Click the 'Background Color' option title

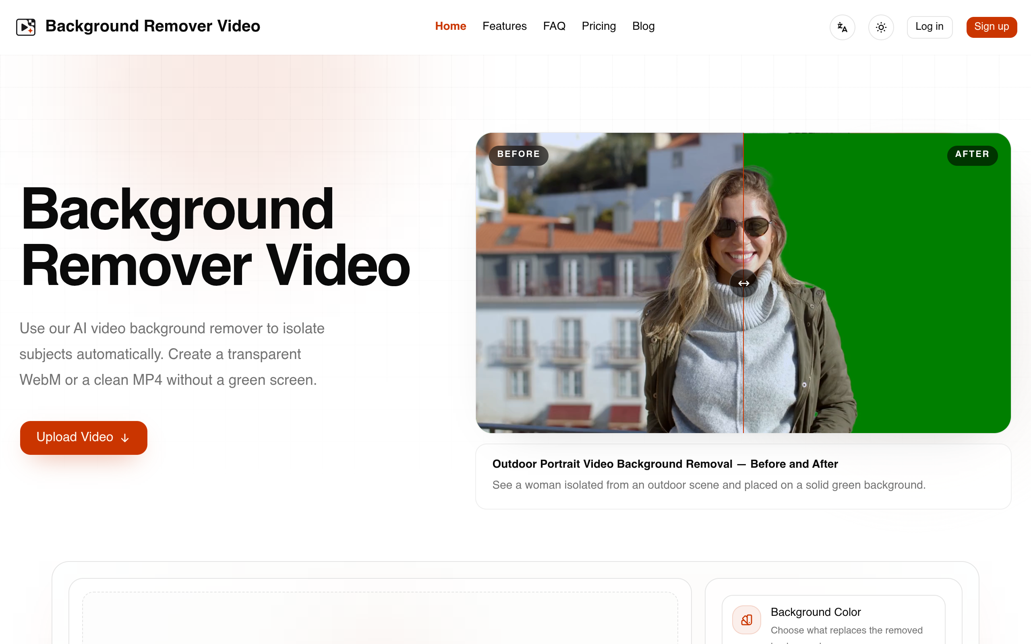[x=816, y=612]
